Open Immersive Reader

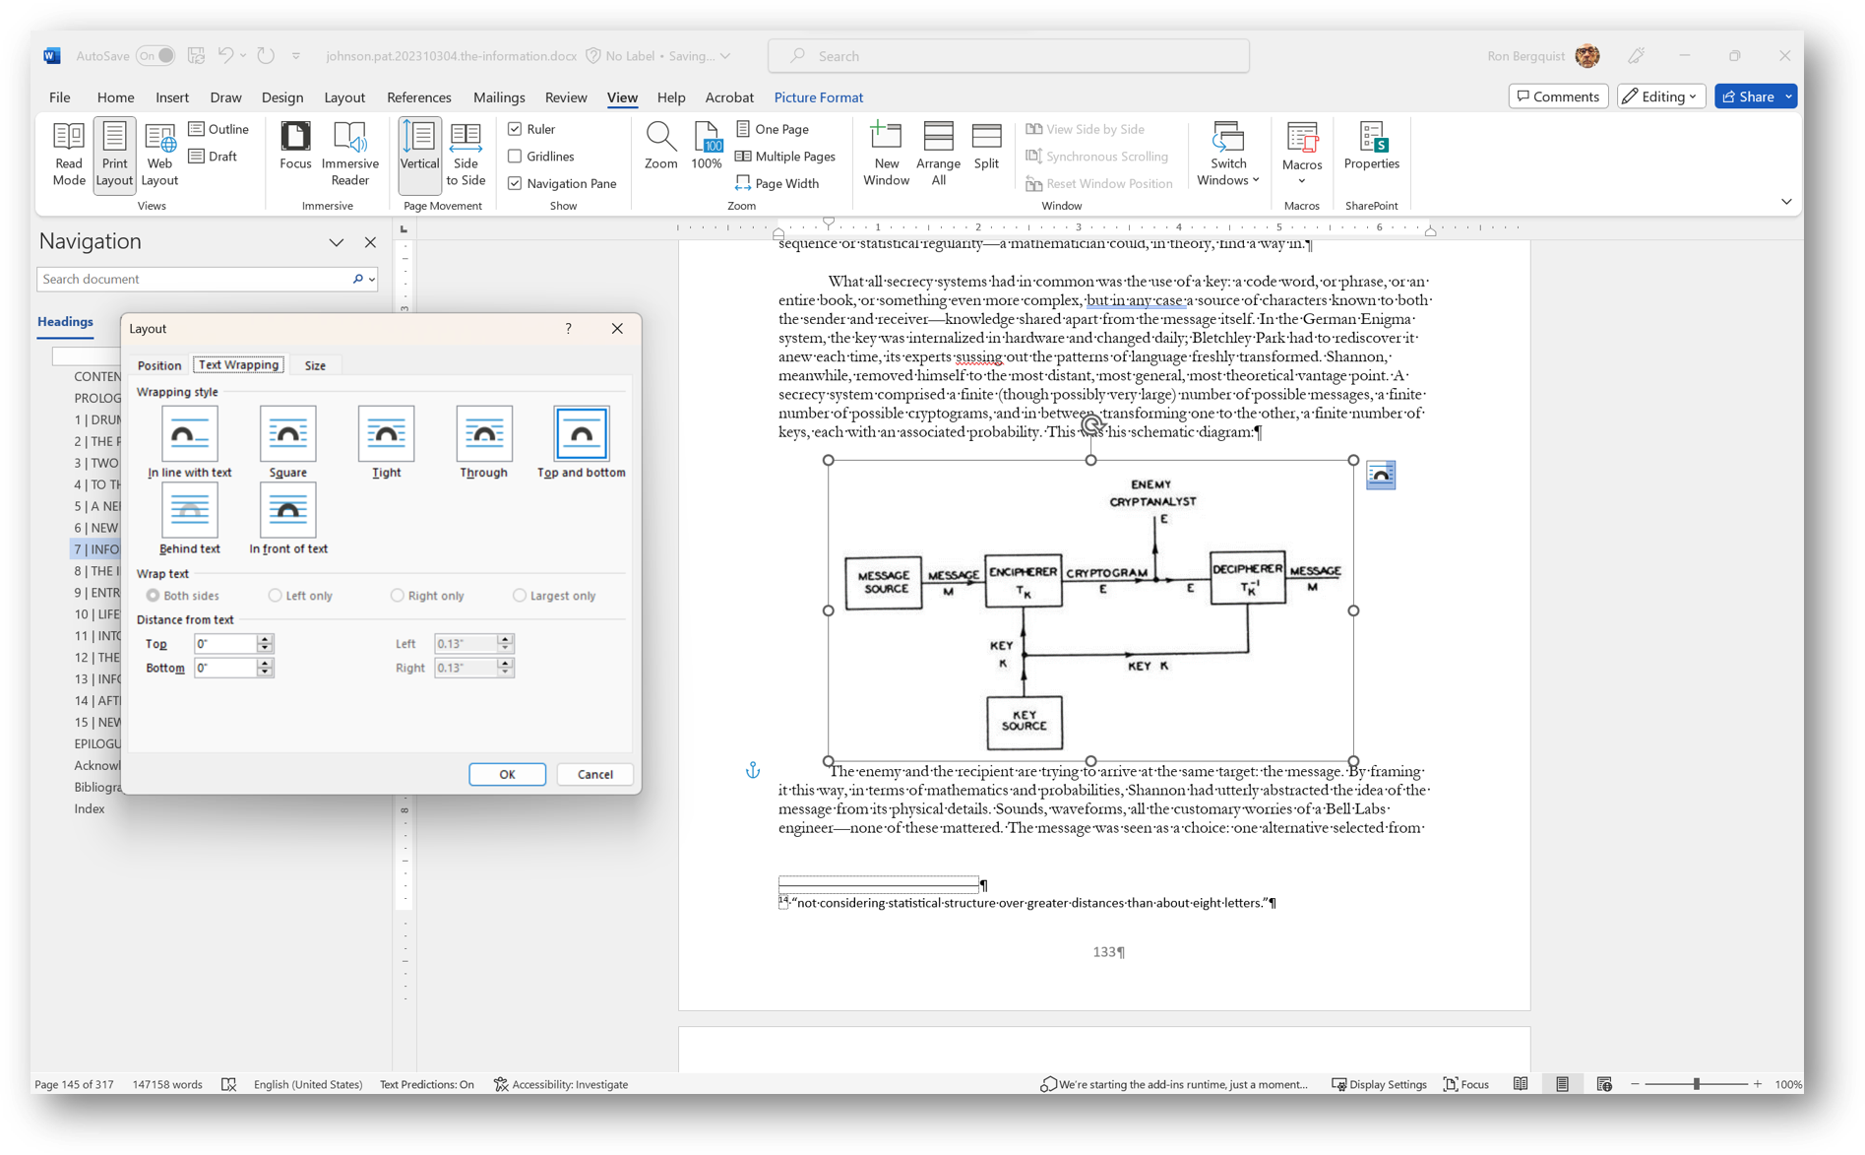click(x=350, y=153)
